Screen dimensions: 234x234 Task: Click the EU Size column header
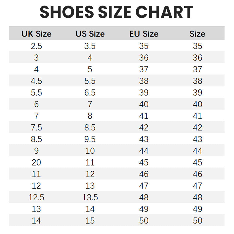(144, 34)
